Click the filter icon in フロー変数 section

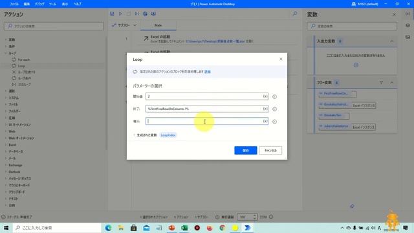point(381,83)
